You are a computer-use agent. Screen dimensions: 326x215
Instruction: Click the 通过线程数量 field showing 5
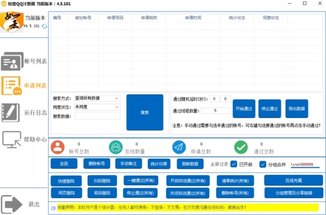pyautogui.click(x=216, y=110)
